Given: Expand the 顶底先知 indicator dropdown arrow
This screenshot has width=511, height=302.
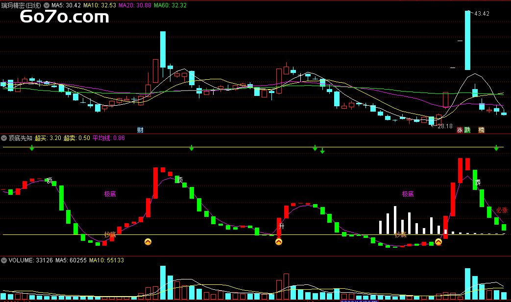Looking at the screenshot, I should pos(4,138).
